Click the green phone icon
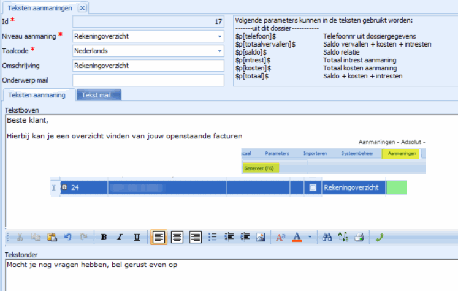Viewport: 458px width, 291px height. pos(380,237)
